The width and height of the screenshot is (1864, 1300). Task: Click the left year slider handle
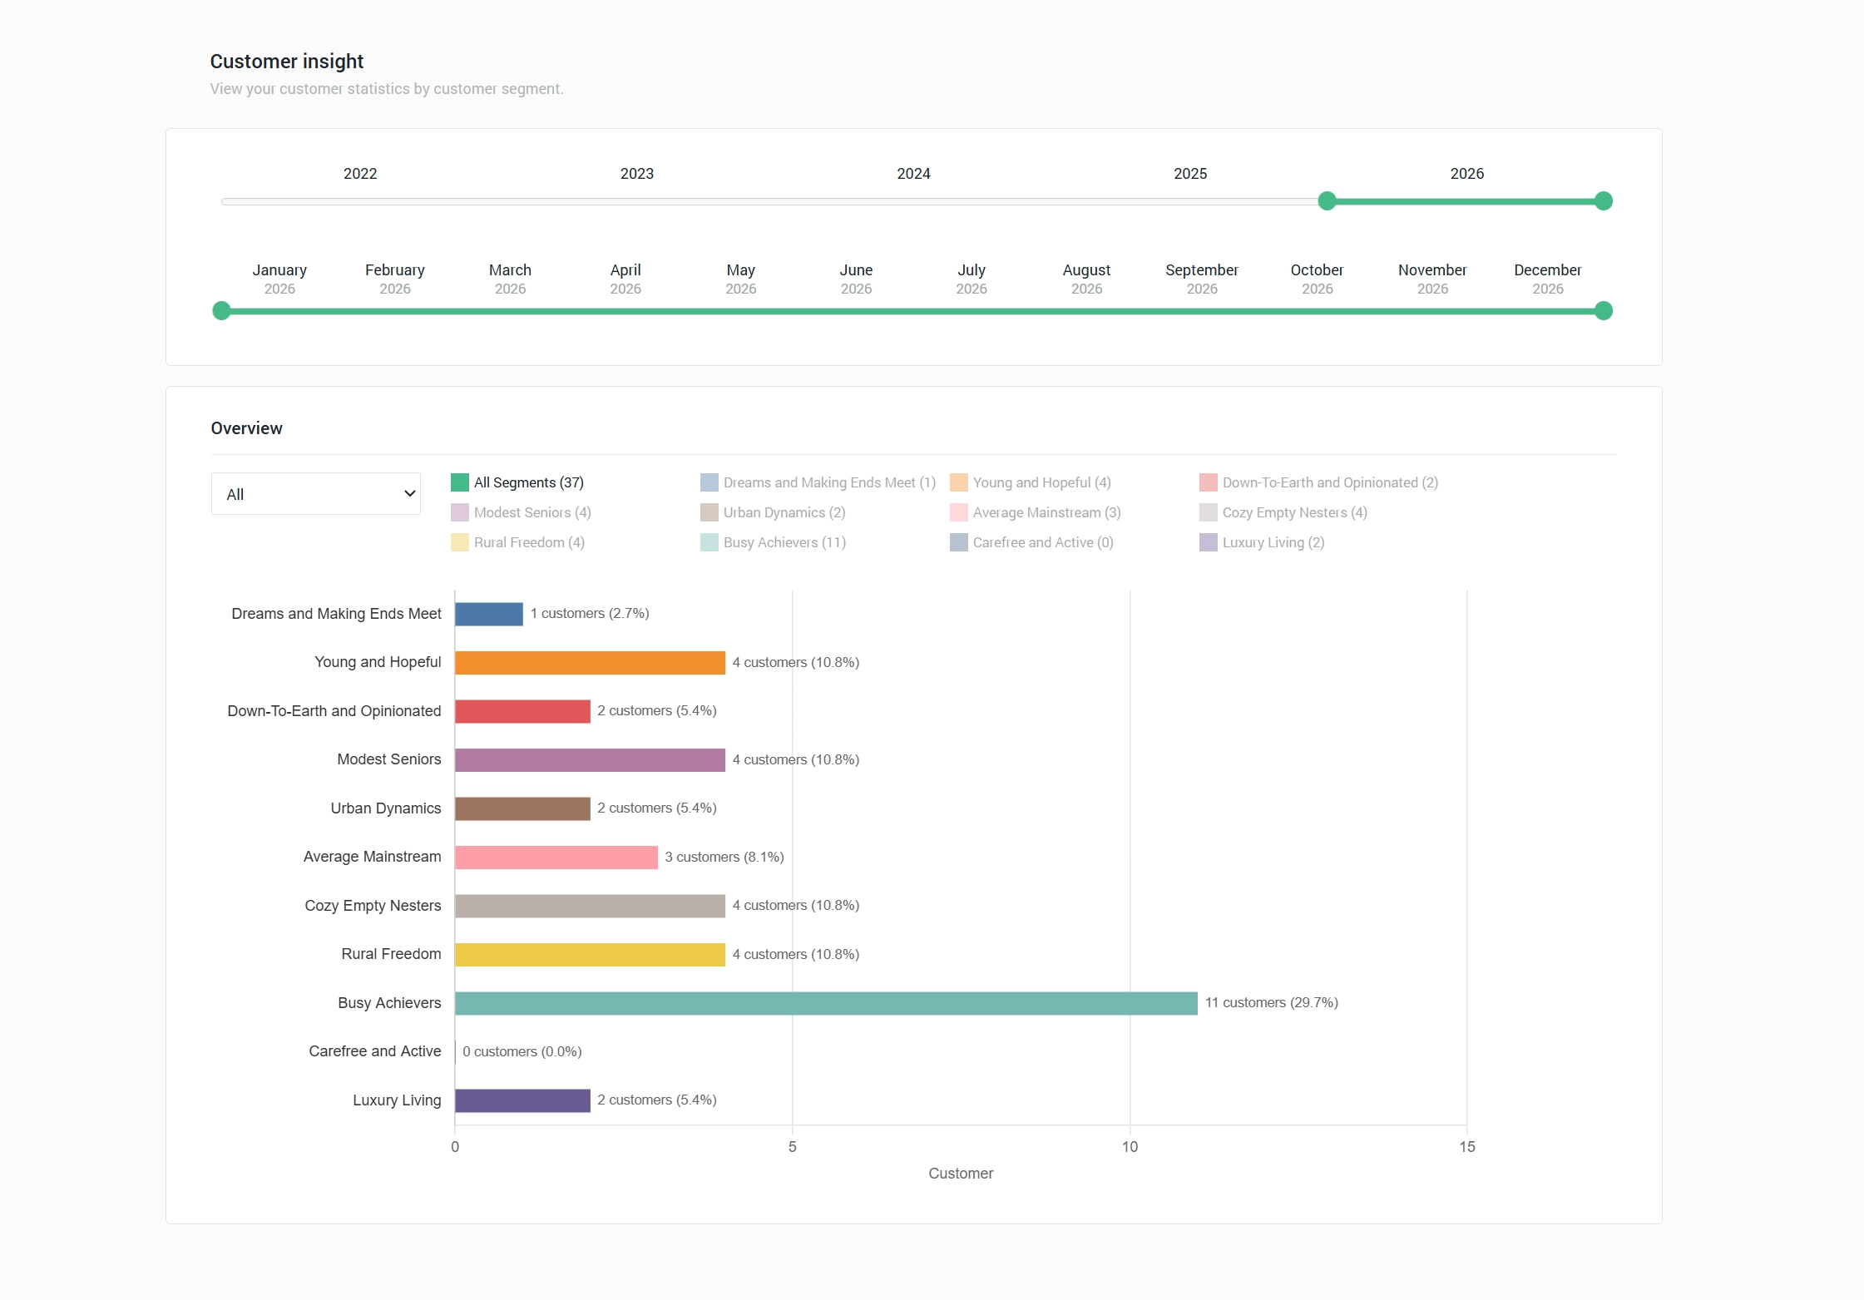(x=1327, y=201)
